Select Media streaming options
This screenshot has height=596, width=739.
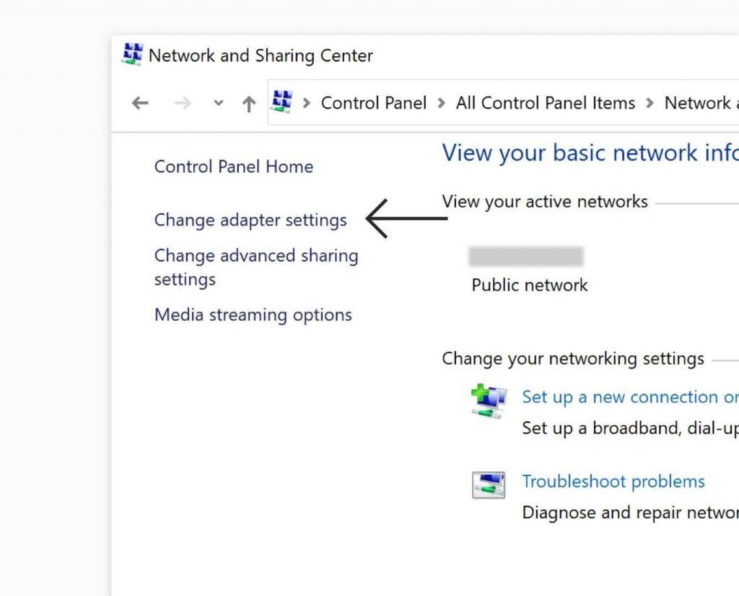[253, 315]
